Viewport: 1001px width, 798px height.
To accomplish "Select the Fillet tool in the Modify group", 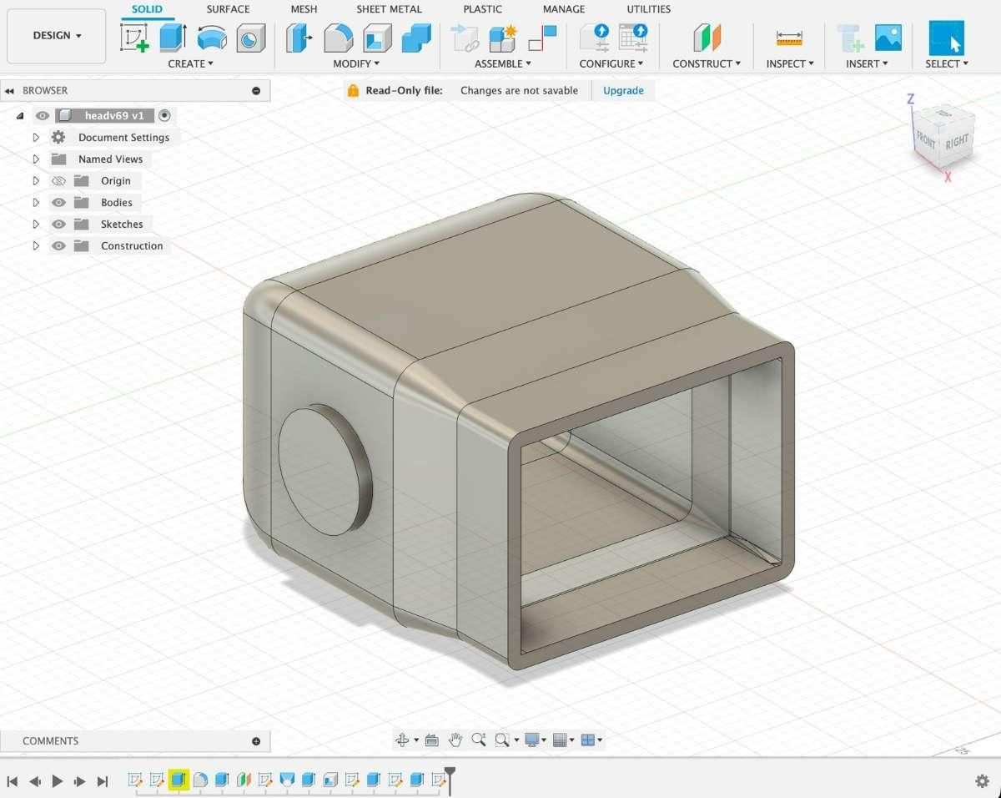I will click(x=338, y=38).
